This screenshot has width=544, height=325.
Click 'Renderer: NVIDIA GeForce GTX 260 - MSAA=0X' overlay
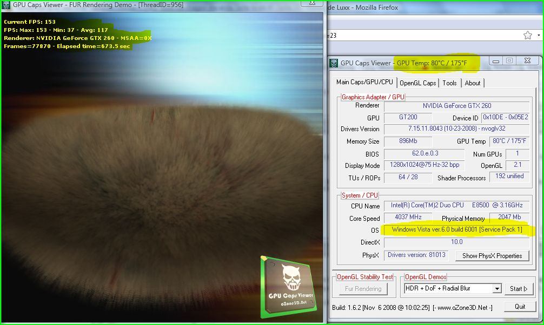point(78,38)
